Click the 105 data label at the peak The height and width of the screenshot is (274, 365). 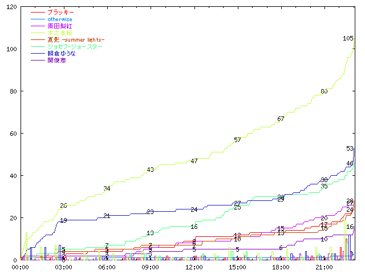pos(348,38)
